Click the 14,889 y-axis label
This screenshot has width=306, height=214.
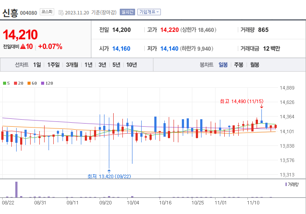pyautogui.click(x=287, y=88)
